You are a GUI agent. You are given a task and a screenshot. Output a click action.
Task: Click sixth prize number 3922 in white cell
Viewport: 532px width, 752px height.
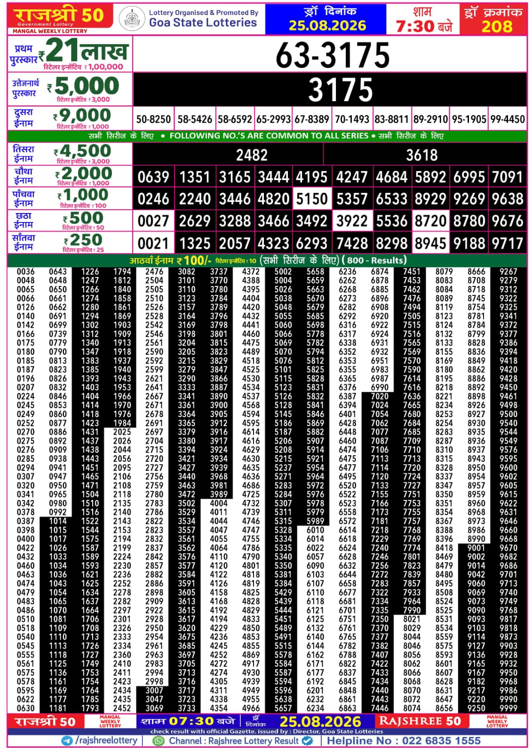click(352, 221)
